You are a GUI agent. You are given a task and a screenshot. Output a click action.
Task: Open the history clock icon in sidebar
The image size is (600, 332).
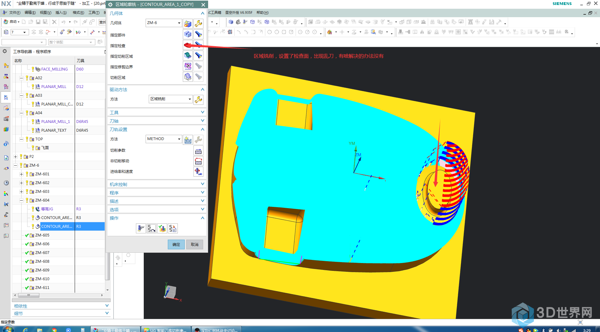[6, 183]
